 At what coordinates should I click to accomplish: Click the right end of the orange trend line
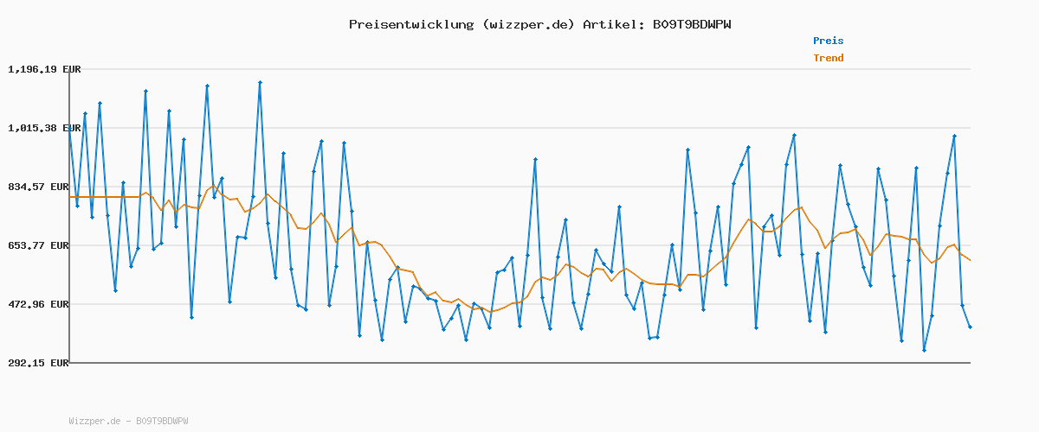click(x=970, y=260)
